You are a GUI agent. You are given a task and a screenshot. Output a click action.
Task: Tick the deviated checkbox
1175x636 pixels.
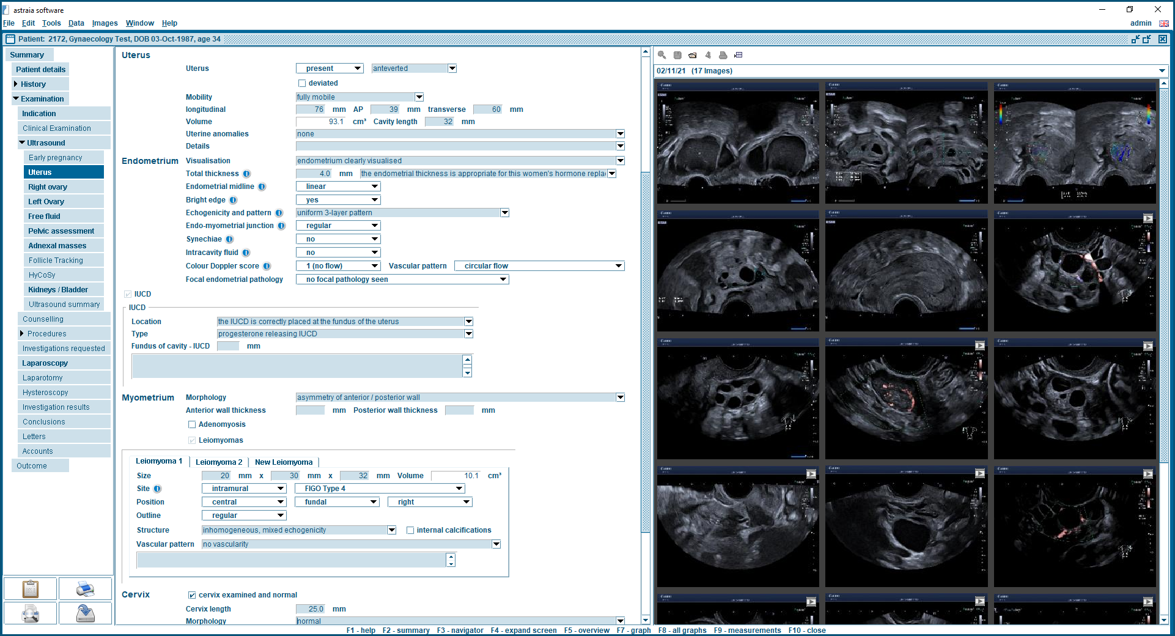point(302,83)
